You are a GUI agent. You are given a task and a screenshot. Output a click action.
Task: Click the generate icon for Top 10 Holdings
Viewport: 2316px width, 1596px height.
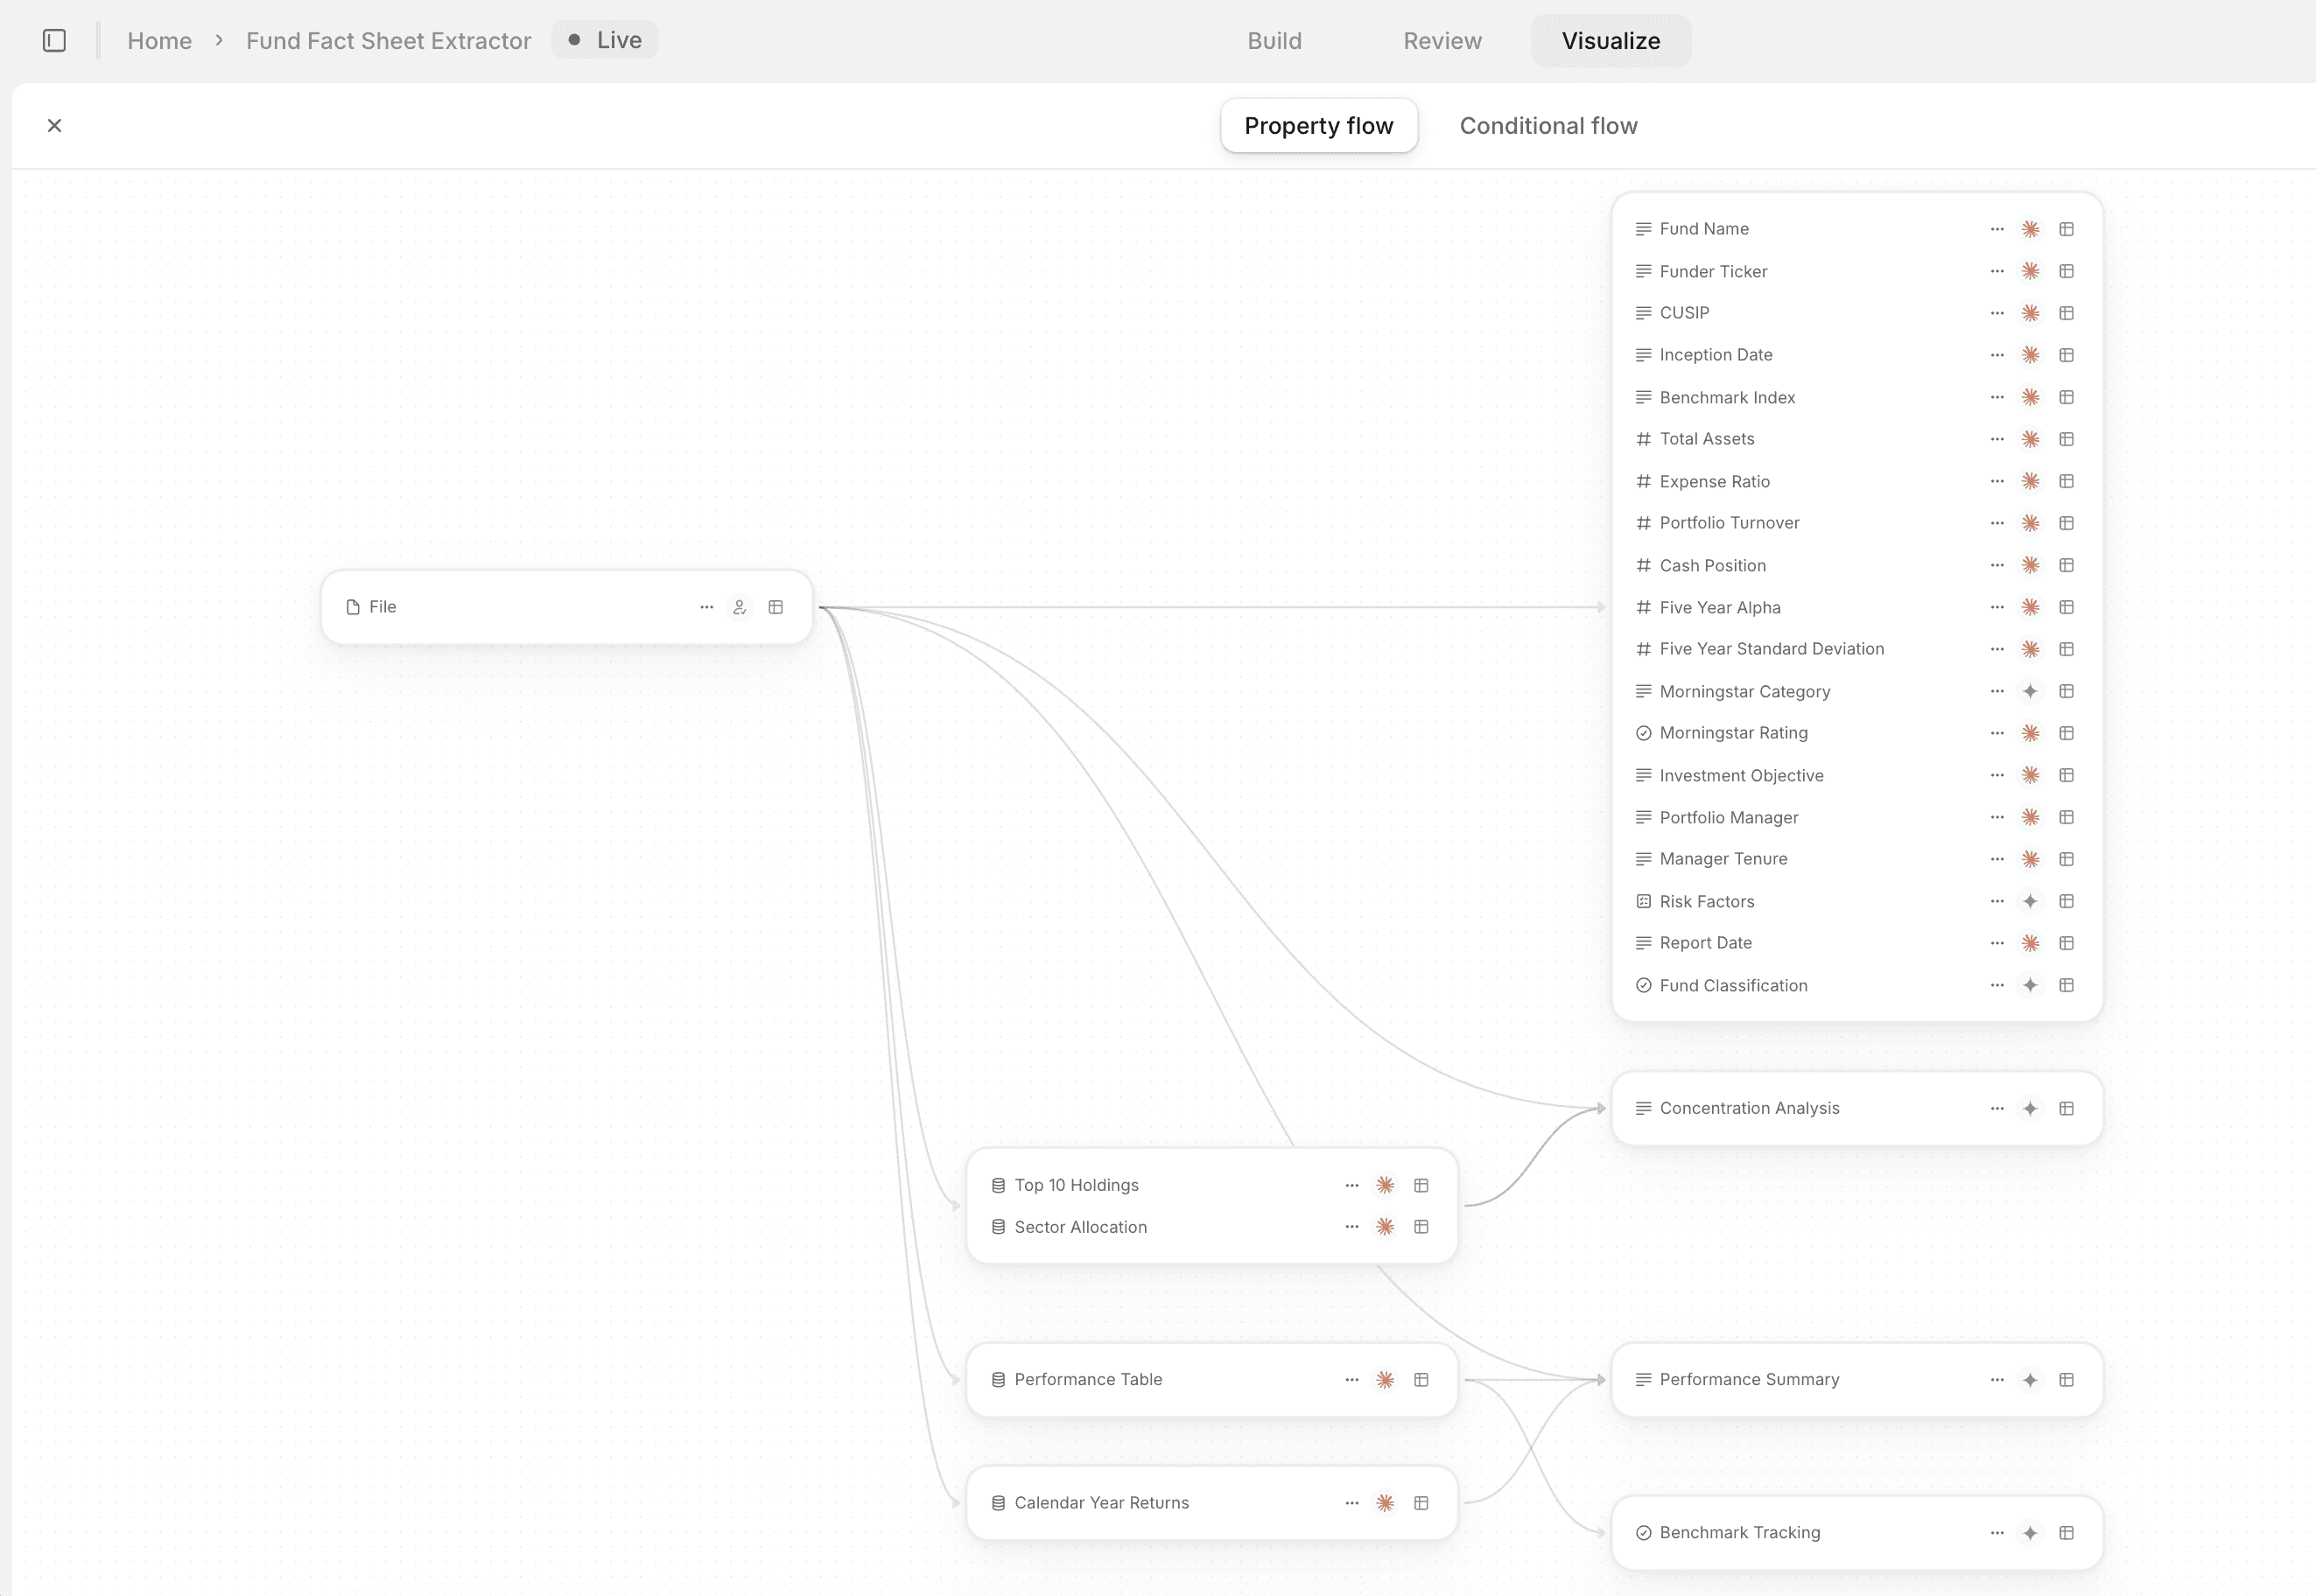pyautogui.click(x=1386, y=1185)
